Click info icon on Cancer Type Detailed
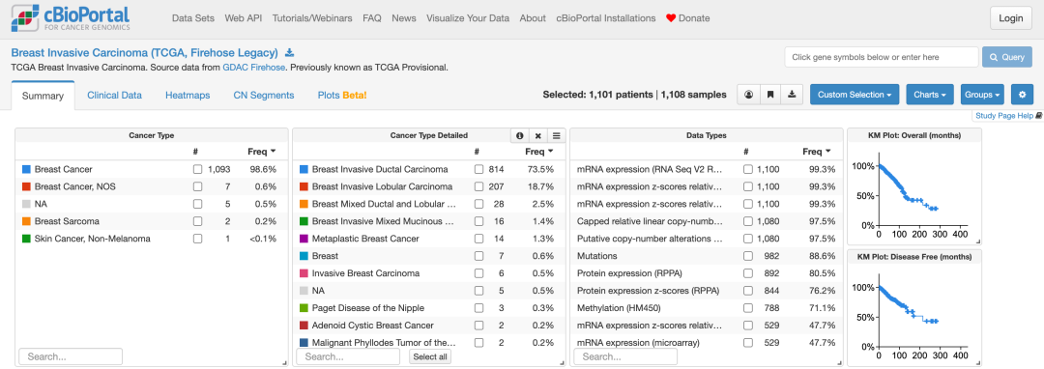Image resolution: width=1044 pixels, height=369 pixels. tap(519, 135)
